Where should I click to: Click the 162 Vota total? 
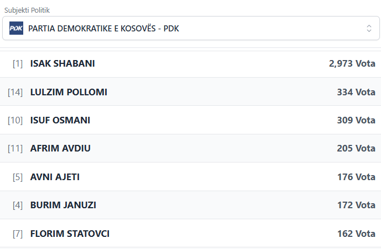tap(356, 234)
